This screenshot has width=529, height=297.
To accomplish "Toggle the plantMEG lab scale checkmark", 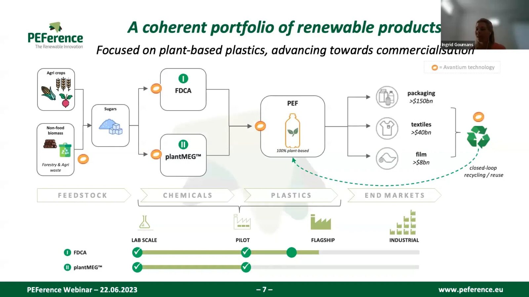I will point(137,267).
